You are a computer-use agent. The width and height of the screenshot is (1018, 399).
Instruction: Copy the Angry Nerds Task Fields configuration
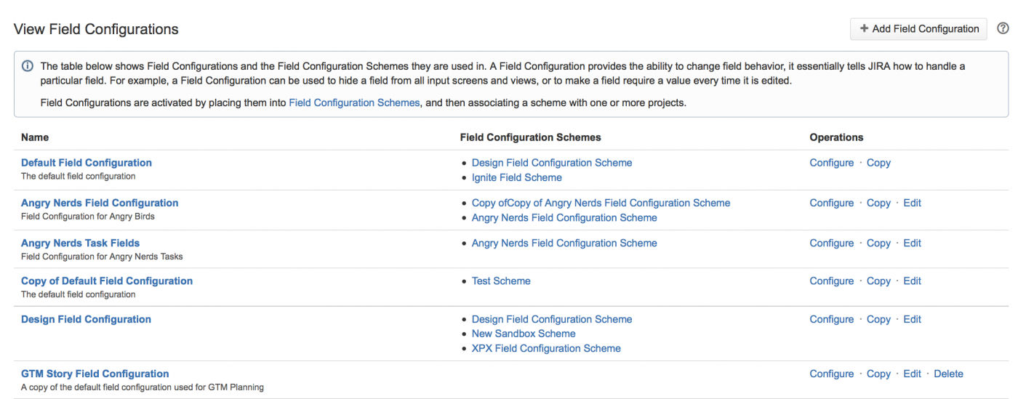pos(878,243)
